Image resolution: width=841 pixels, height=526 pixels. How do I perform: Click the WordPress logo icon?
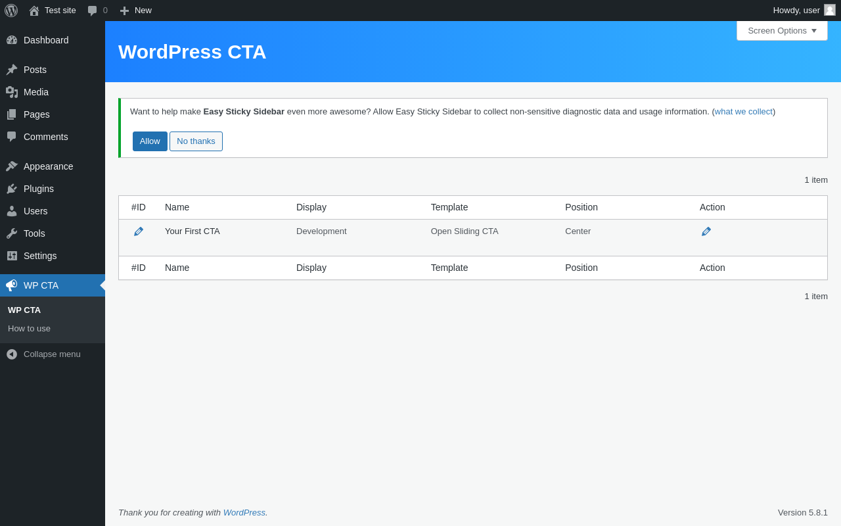11,11
